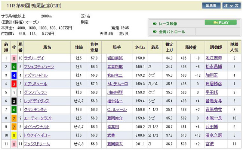243x150 pixels.
Task: View jockey C.ルメール profile
Action: pyautogui.click(x=115, y=109)
